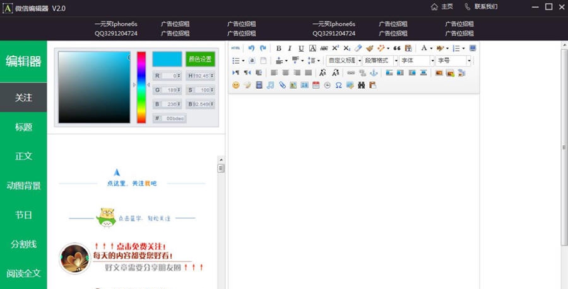Click the insert video film icon

[259, 85]
